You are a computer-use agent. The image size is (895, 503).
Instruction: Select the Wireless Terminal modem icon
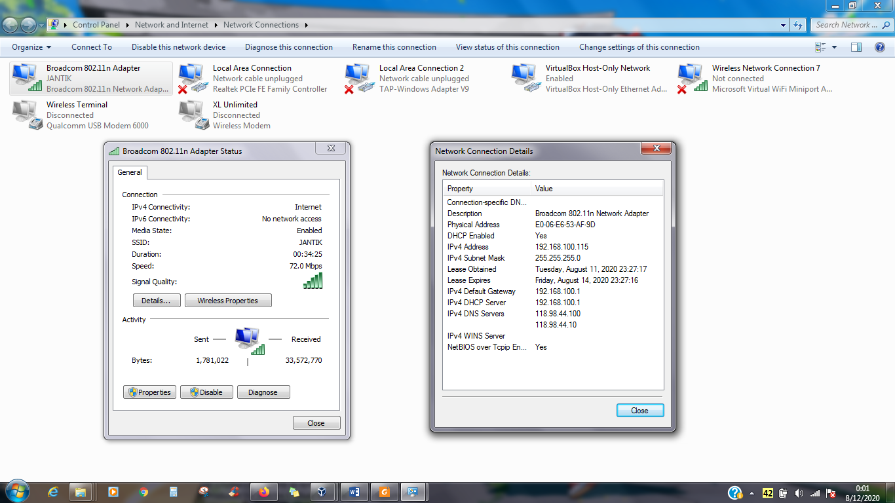point(26,115)
